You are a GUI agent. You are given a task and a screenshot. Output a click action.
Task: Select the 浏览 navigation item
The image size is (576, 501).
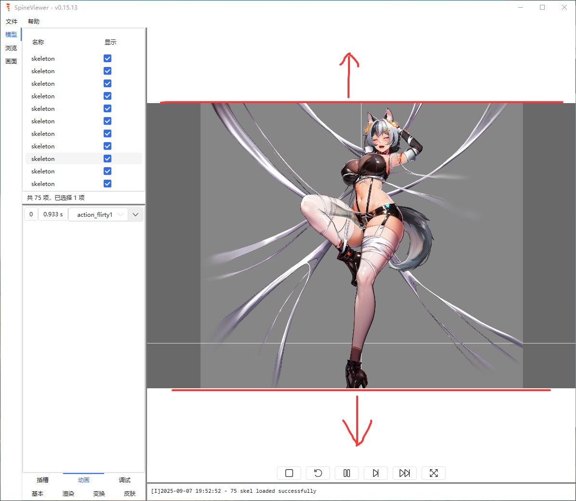tap(11, 48)
